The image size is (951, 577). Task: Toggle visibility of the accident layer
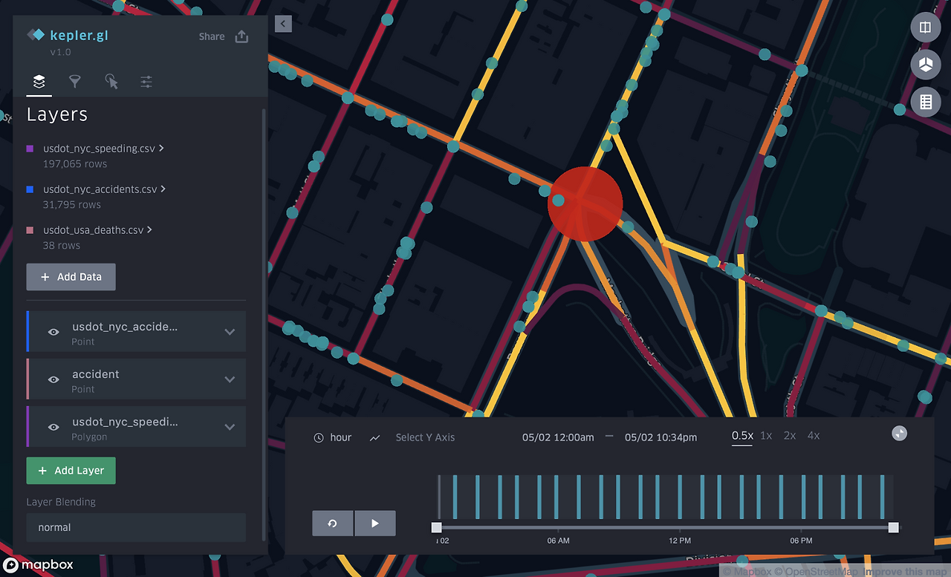pos(53,379)
